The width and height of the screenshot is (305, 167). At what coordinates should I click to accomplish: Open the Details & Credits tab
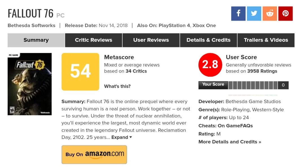click(208, 40)
